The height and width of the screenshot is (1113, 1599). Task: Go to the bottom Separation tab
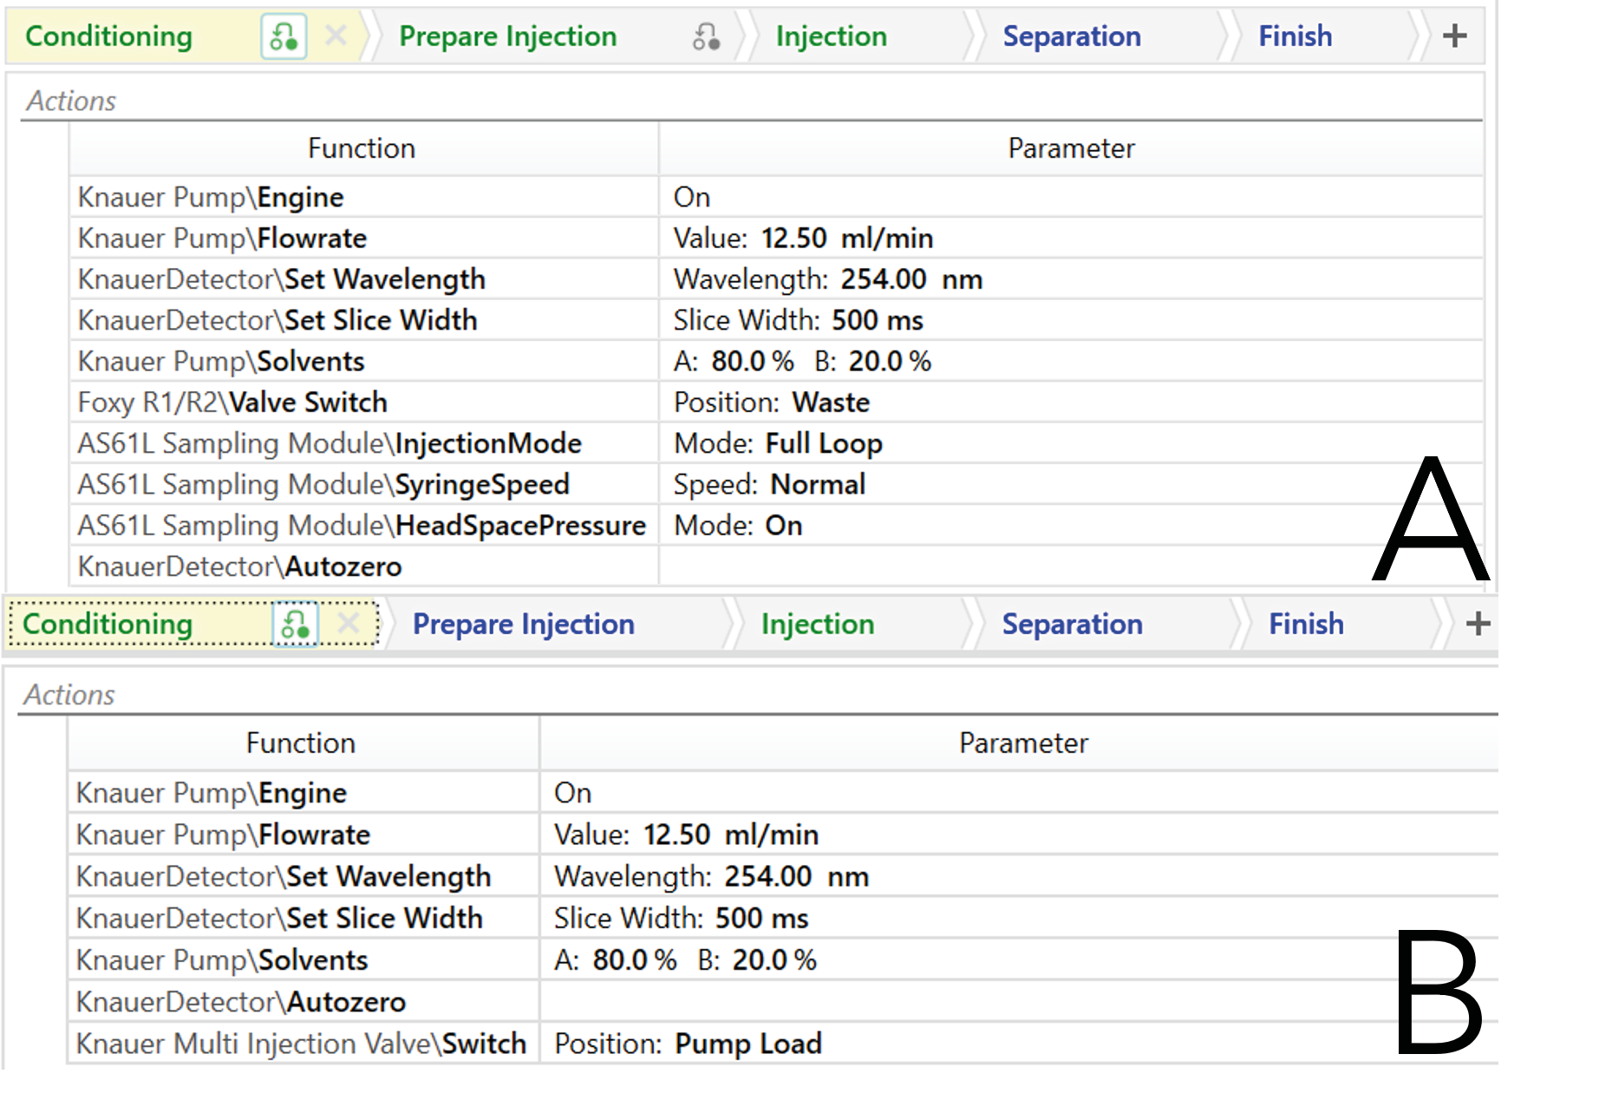(1072, 625)
